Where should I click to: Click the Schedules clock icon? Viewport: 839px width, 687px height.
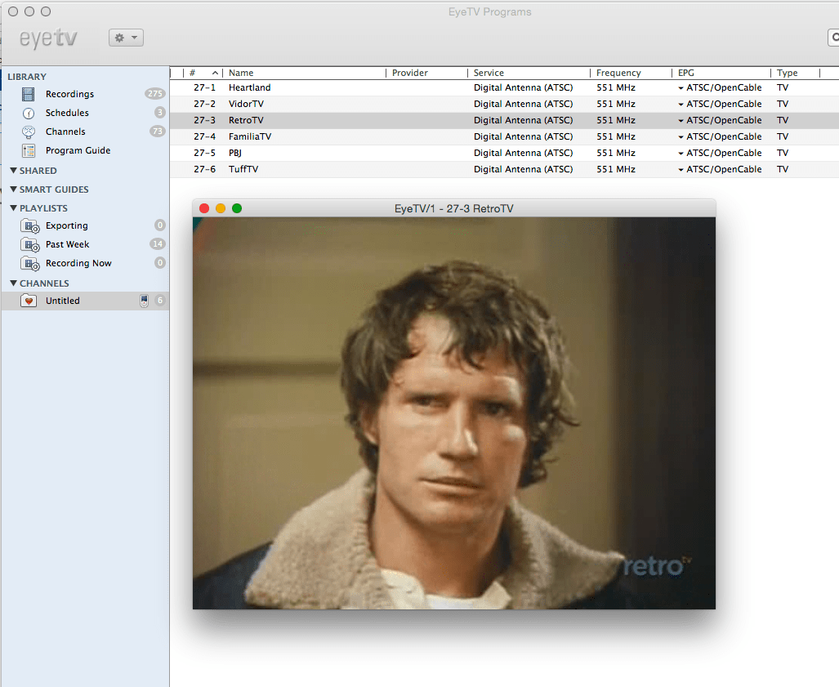[x=29, y=113]
